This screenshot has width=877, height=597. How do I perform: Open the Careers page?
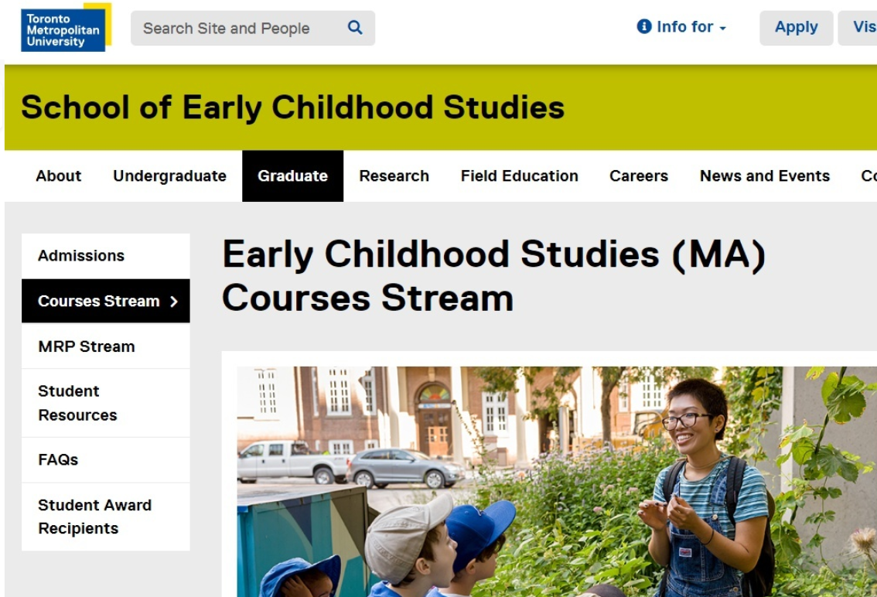pyautogui.click(x=638, y=176)
